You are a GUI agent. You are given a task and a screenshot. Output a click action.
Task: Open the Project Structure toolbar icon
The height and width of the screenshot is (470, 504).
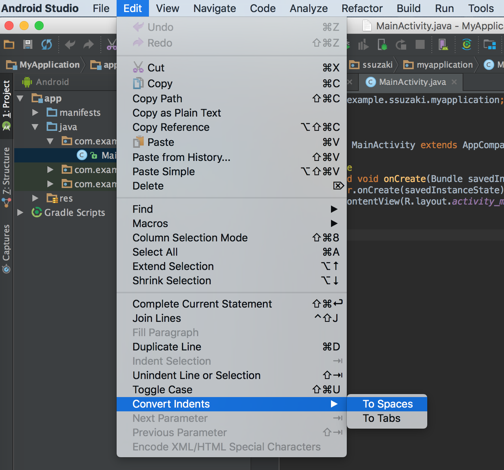490,45
